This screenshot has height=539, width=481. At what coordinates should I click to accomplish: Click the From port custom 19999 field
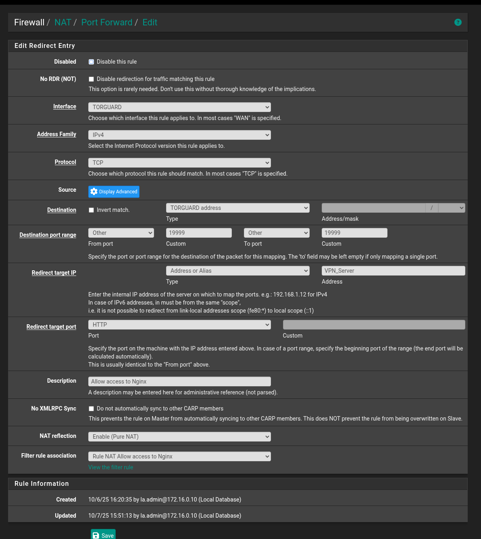199,233
